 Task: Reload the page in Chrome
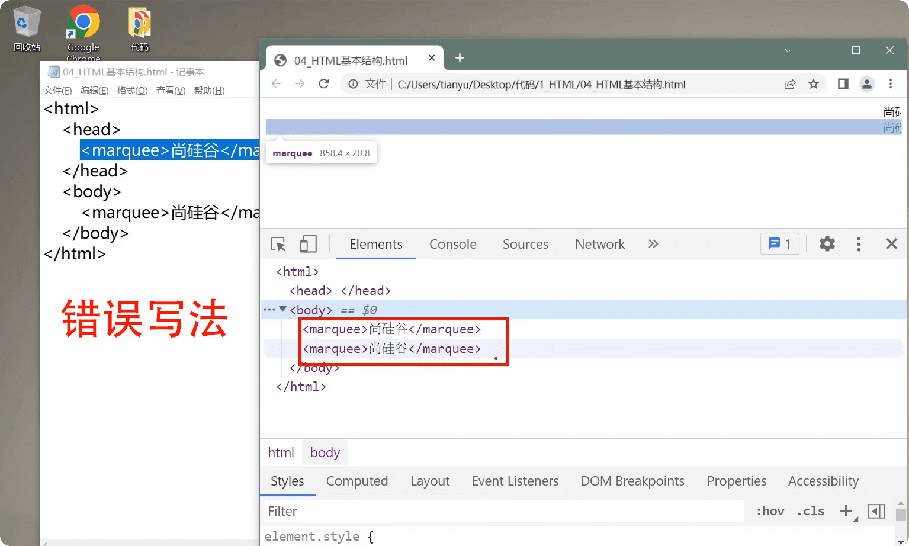323,84
